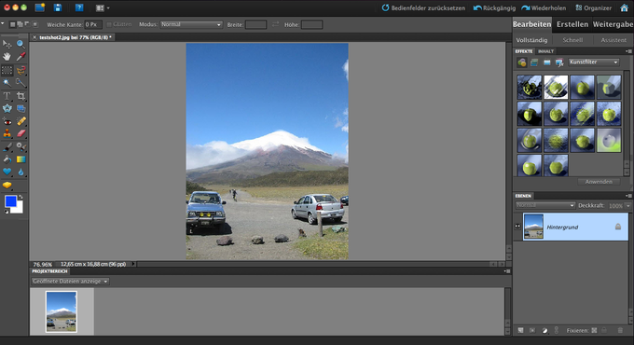Screen dimensions: 634x345
Task: Click the save disk icon in top bar
Action: (x=58, y=7)
